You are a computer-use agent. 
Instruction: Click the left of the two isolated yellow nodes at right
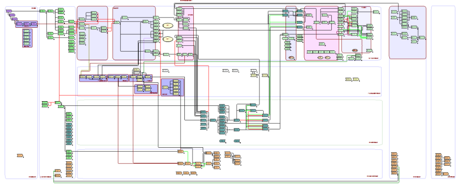(x=348, y=79)
